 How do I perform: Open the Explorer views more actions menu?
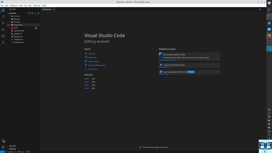[x=37, y=9]
